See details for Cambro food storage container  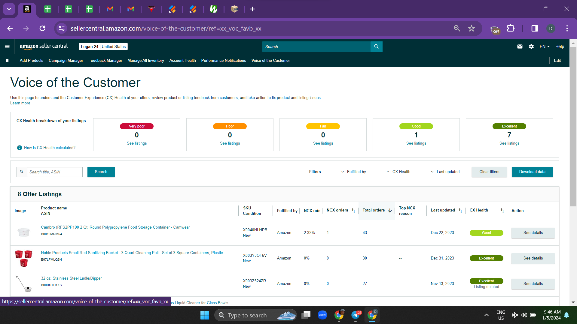tap(533, 233)
